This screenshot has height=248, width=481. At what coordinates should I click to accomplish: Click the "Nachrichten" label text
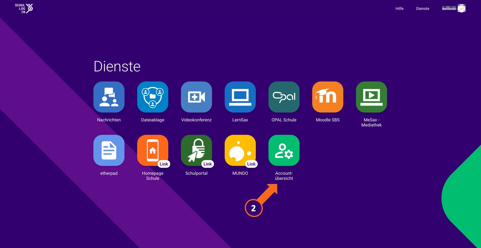(109, 120)
